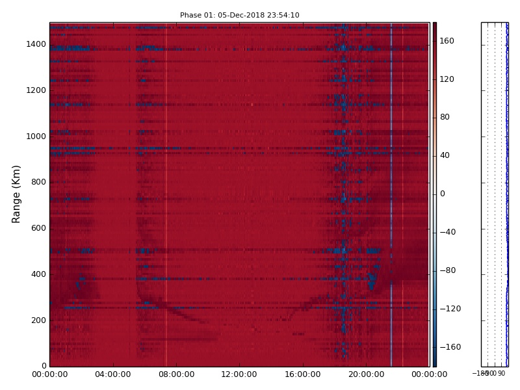Click the 90 label under the side plot

[x=501, y=373]
